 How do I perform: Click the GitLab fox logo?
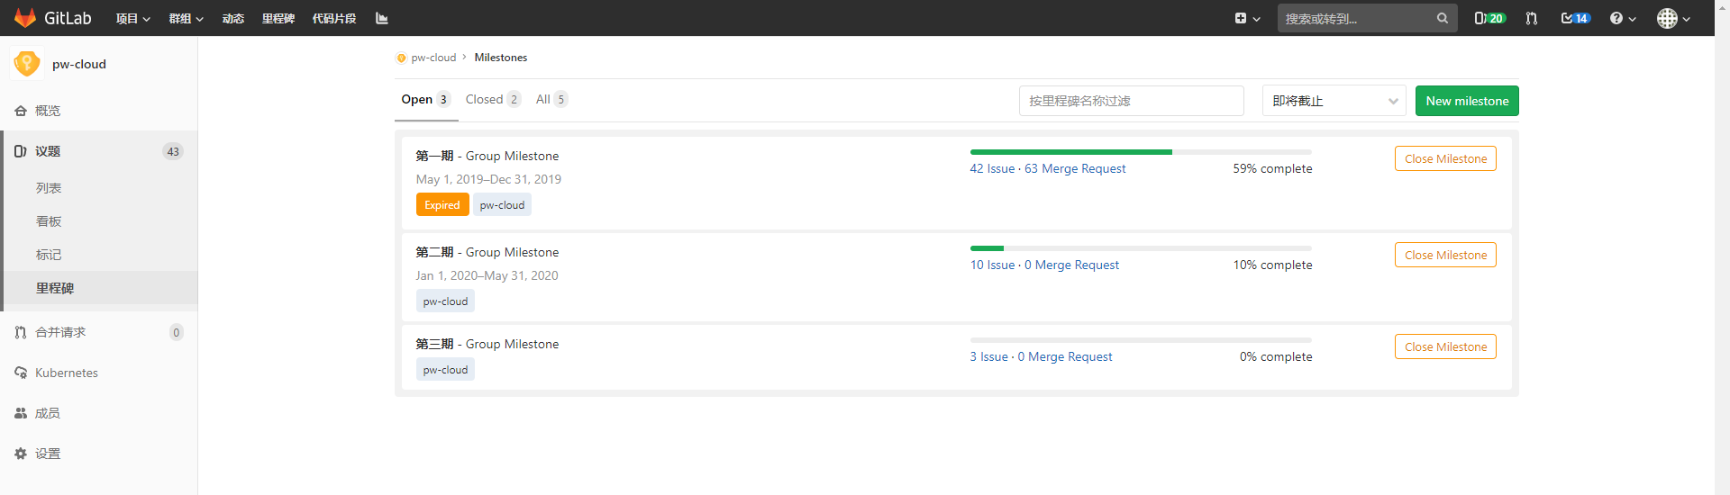point(25,18)
